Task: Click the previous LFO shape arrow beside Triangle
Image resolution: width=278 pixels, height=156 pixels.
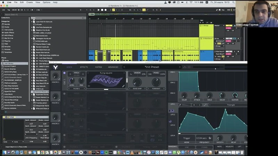Action: click(210, 105)
